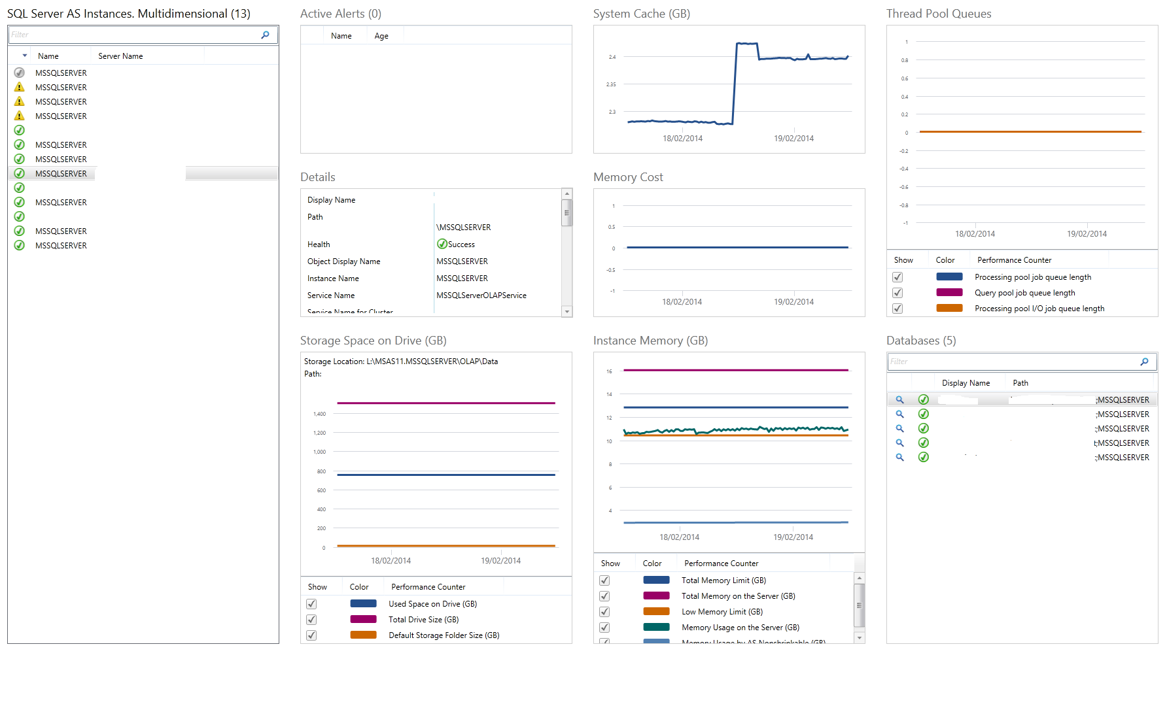Sort instances by the Server Name column
Image resolution: width=1167 pixels, height=723 pixels.
tap(120, 56)
